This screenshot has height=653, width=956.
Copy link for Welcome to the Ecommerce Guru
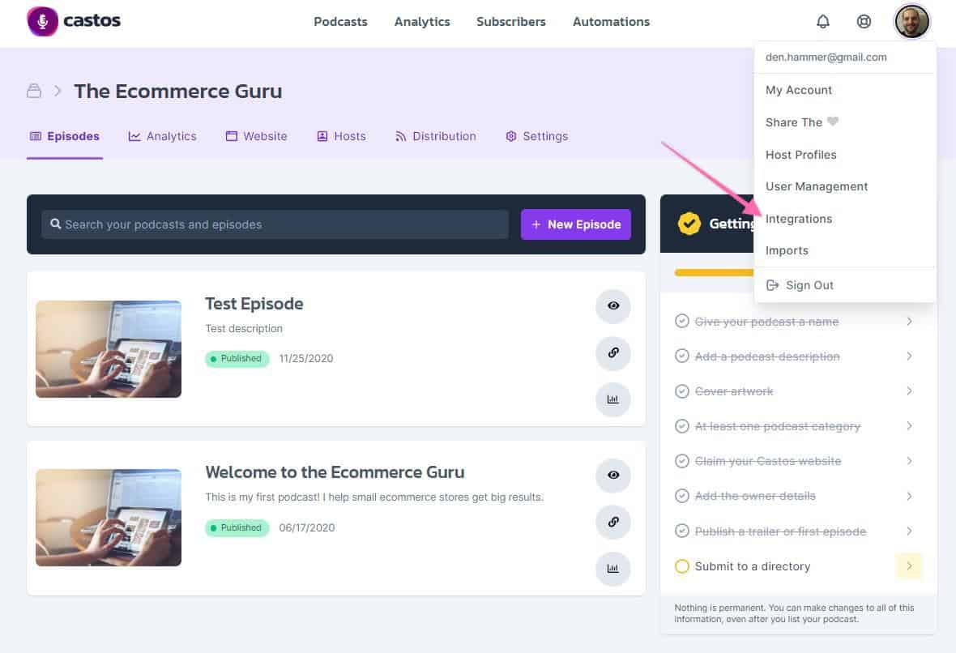[x=612, y=522]
